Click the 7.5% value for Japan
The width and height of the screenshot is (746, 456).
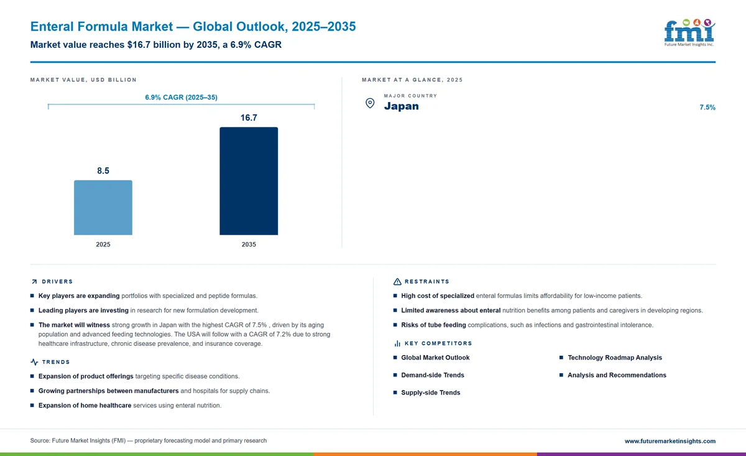(x=707, y=108)
